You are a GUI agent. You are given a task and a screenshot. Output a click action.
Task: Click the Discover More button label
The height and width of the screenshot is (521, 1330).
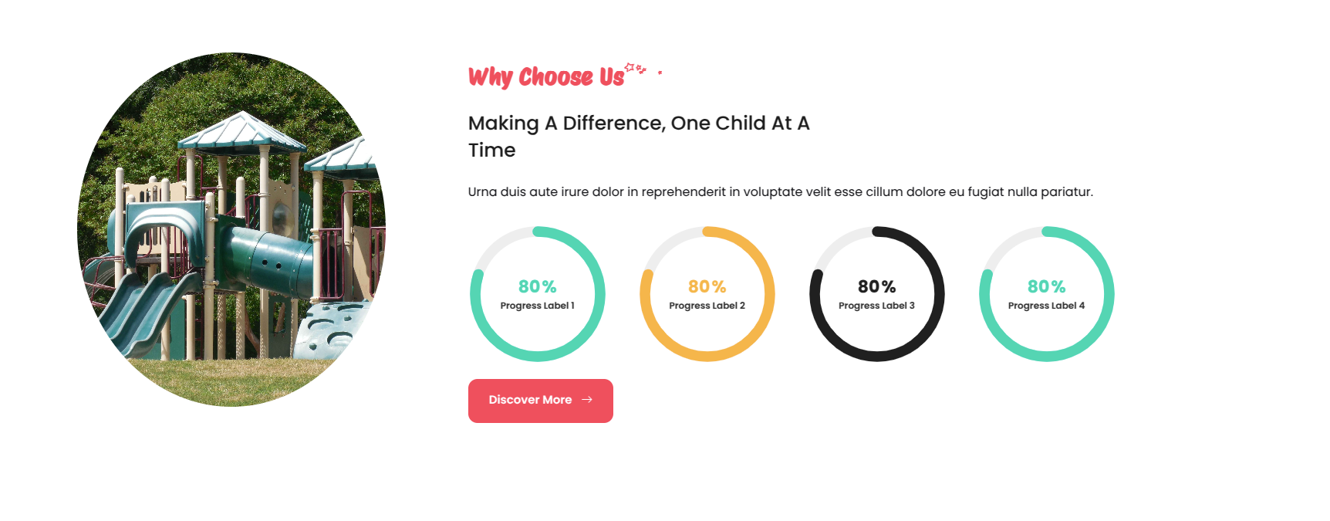530,400
